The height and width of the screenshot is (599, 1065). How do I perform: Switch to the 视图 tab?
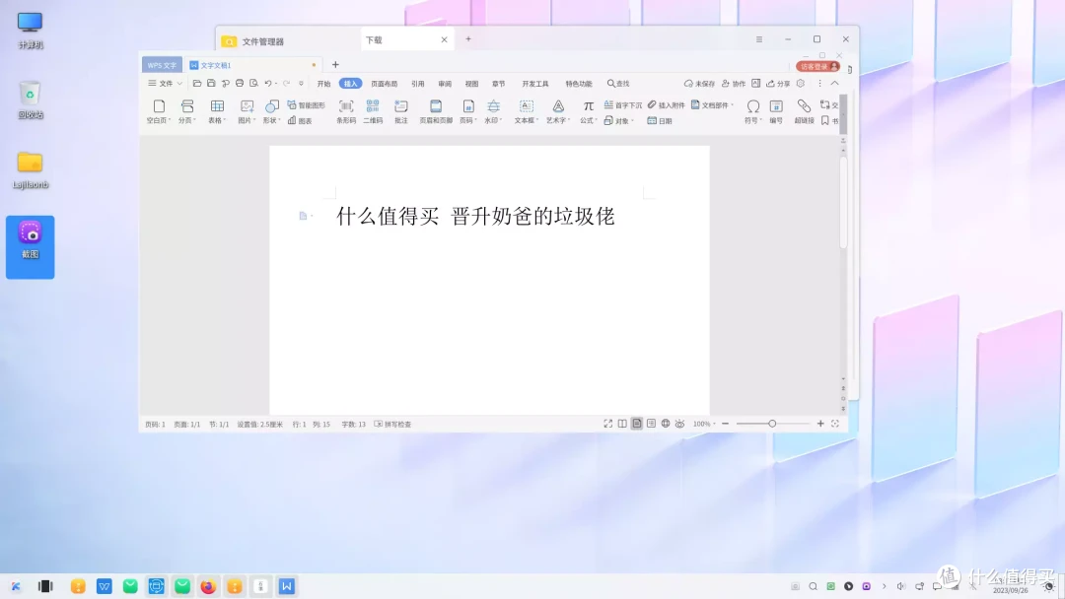[x=472, y=84]
